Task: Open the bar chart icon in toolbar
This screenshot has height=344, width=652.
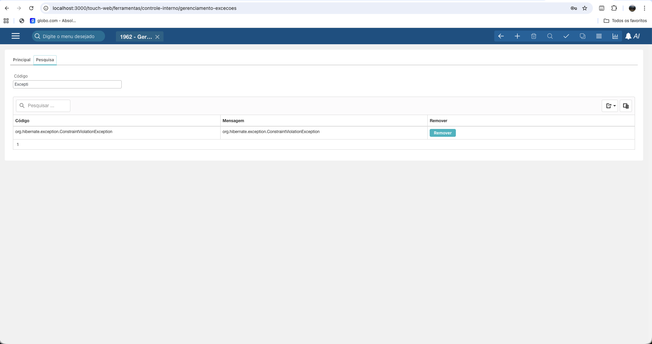Action: point(615,36)
